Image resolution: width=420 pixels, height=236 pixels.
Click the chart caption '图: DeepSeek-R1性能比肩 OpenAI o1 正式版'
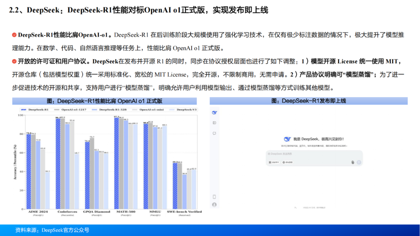105,101
